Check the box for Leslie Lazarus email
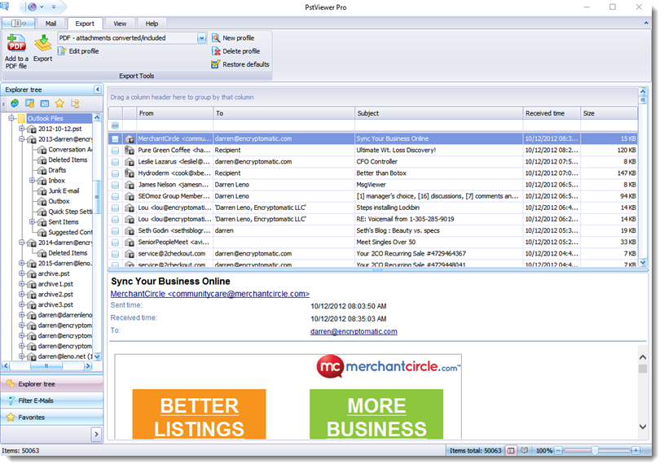Screen dimensions: 664x468 tap(115, 162)
